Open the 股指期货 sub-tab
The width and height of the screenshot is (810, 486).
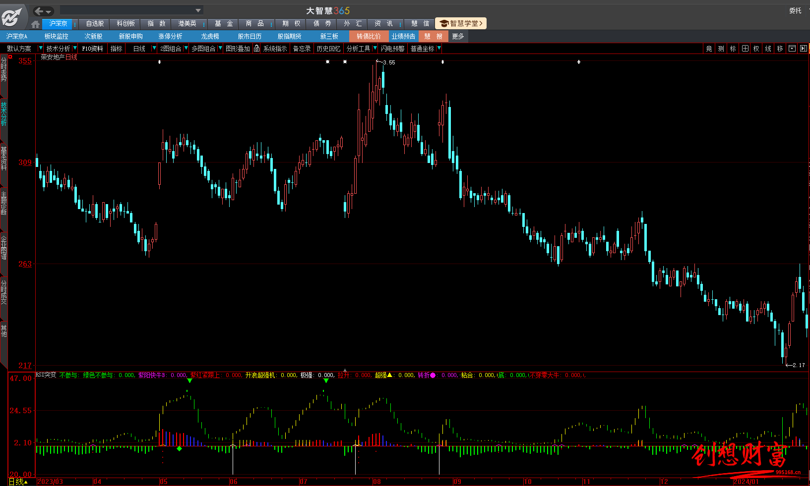(x=289, y=36)
